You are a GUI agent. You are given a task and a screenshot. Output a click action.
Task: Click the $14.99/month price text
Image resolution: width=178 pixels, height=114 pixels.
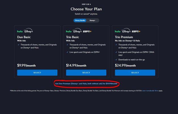point(76,66)
